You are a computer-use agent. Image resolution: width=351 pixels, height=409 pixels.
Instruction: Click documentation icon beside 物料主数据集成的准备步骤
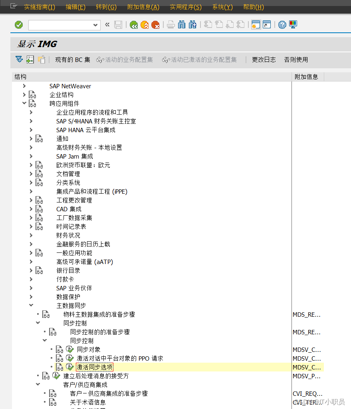coord(46,314)
